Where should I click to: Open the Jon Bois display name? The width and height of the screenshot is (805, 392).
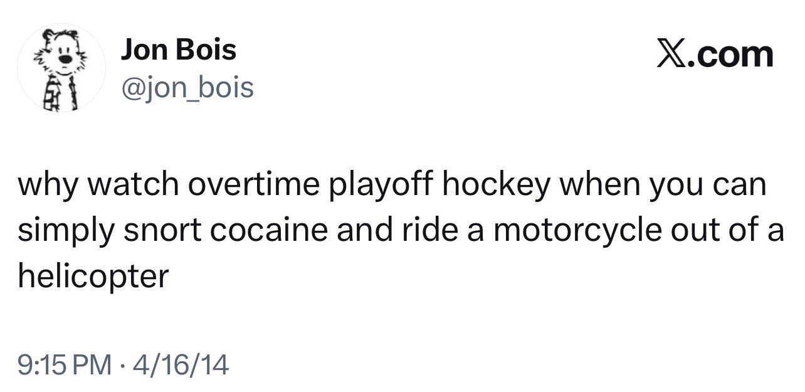point(179,50)
